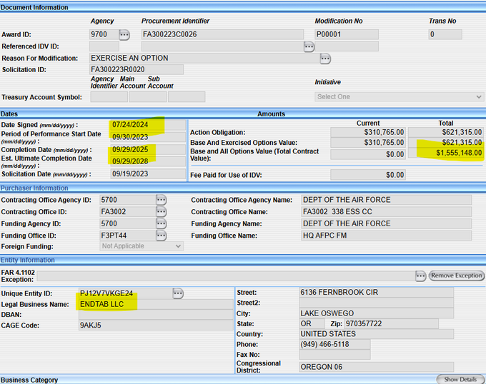Click the Phone number field
The width and height of the screenshot is (486, 384).
[x=334, y=344]
